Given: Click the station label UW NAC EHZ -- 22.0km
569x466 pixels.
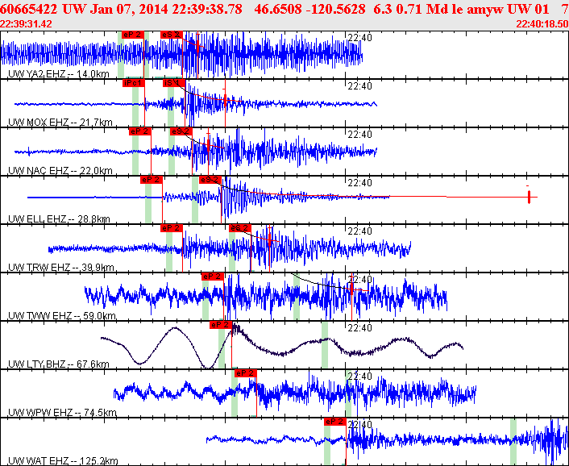Looking at the screenshot, I should [x=60, y=171].
